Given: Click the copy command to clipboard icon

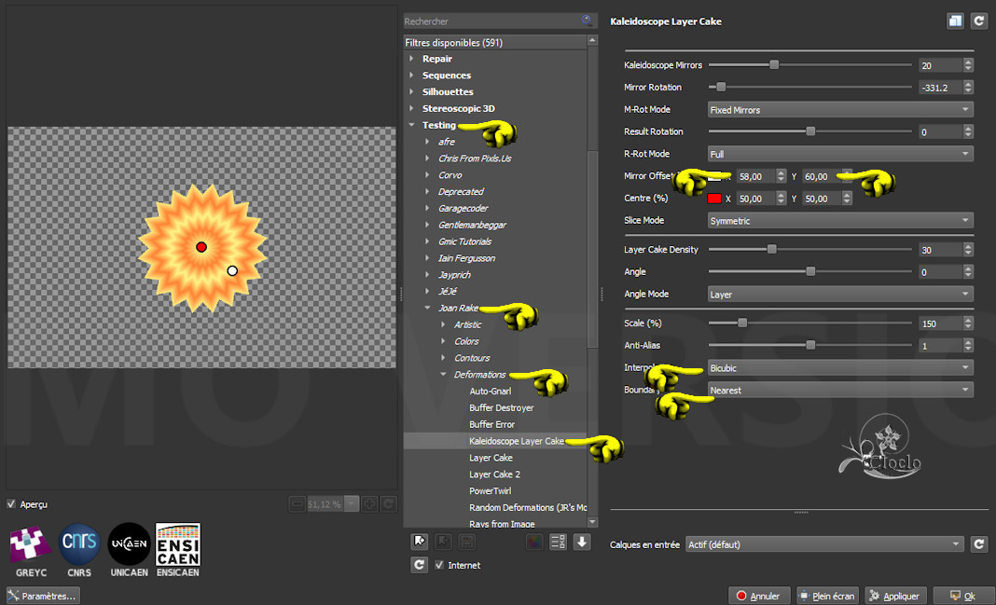Looking at the screenshot, I should (956, 21).
